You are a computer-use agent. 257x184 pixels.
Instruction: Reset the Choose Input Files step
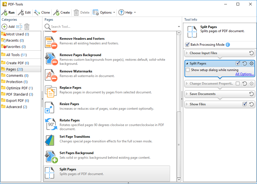pyautogui.click(x=252, y=53)
